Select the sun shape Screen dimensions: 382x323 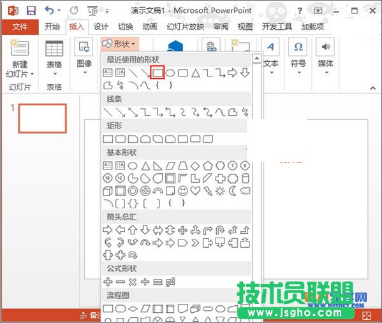tap(220, 191)
